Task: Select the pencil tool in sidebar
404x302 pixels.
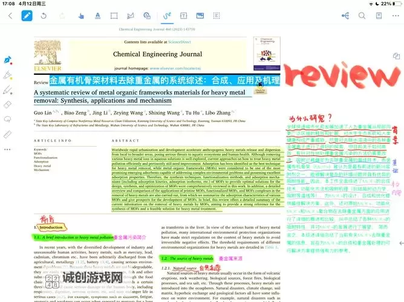Action: coord(8,90)
